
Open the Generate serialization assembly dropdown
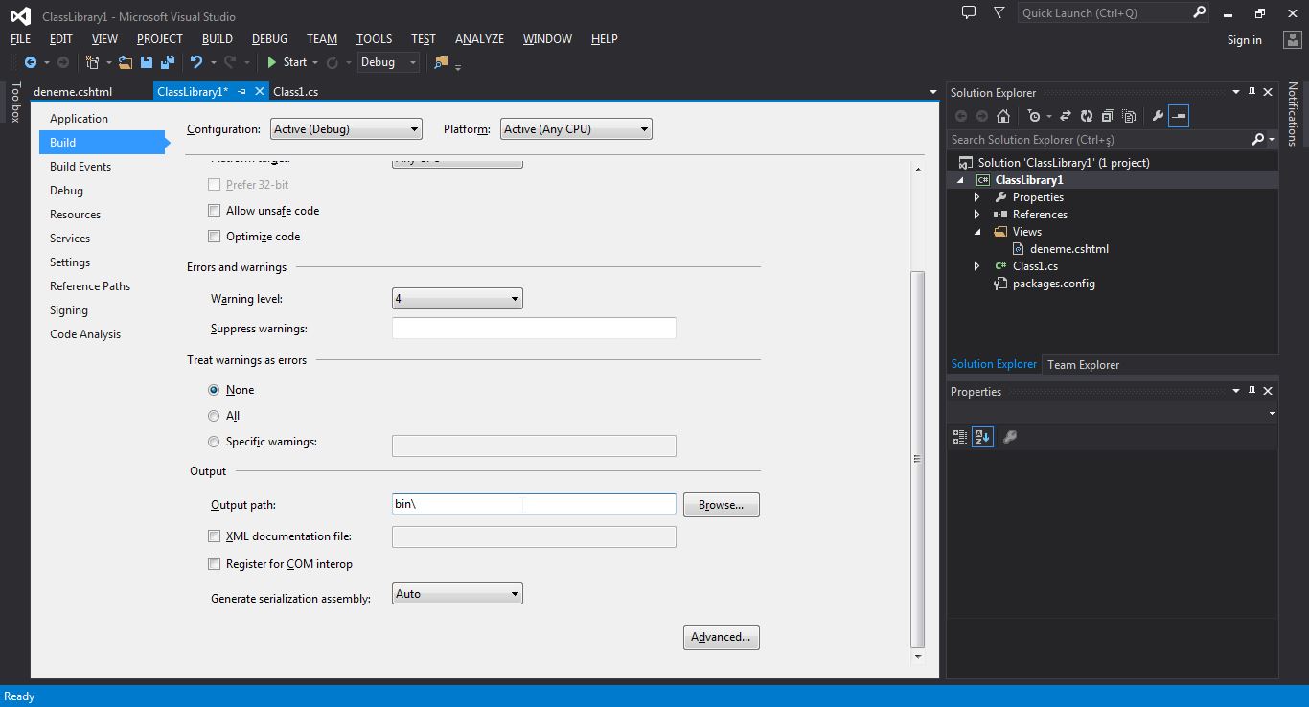(516, 593)
